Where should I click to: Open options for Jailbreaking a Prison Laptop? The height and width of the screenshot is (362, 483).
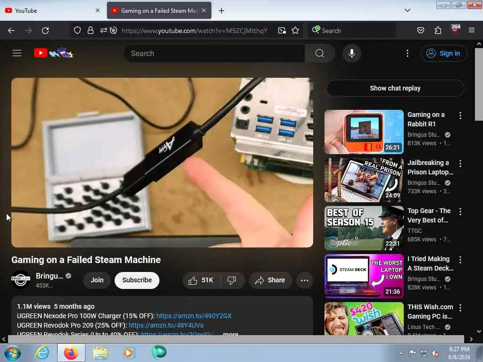460,164
